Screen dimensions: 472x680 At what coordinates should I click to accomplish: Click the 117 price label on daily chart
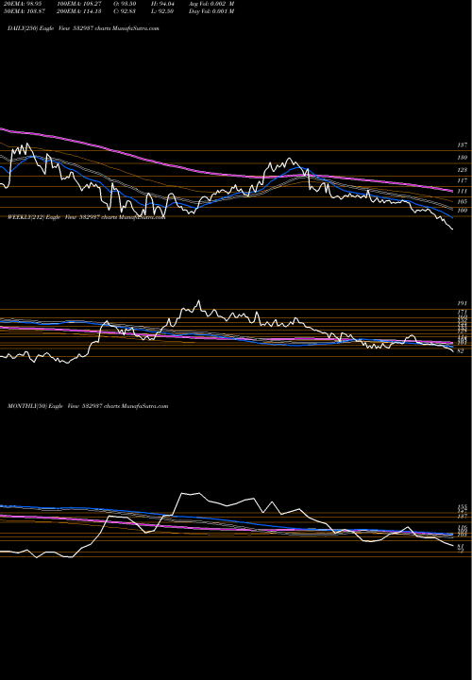(x=462, y=180)
